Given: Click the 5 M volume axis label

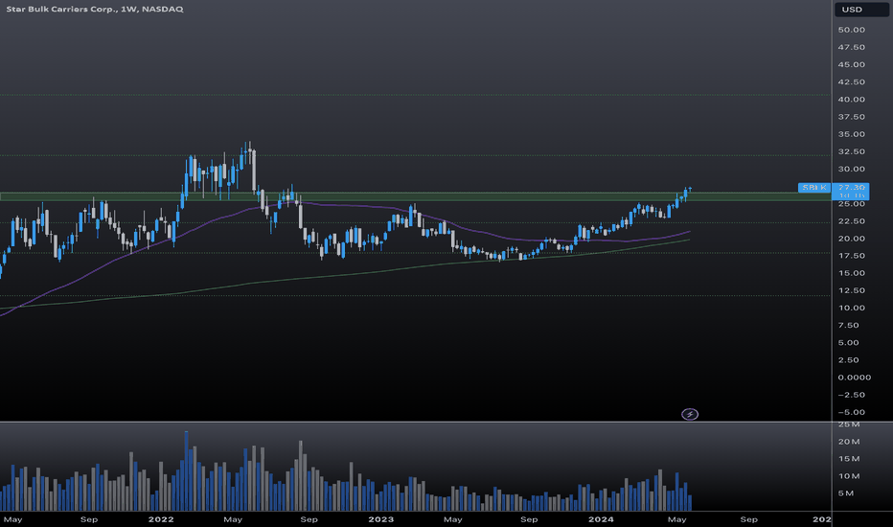Looking at the screenshot, I should click(x=846, y=493).
